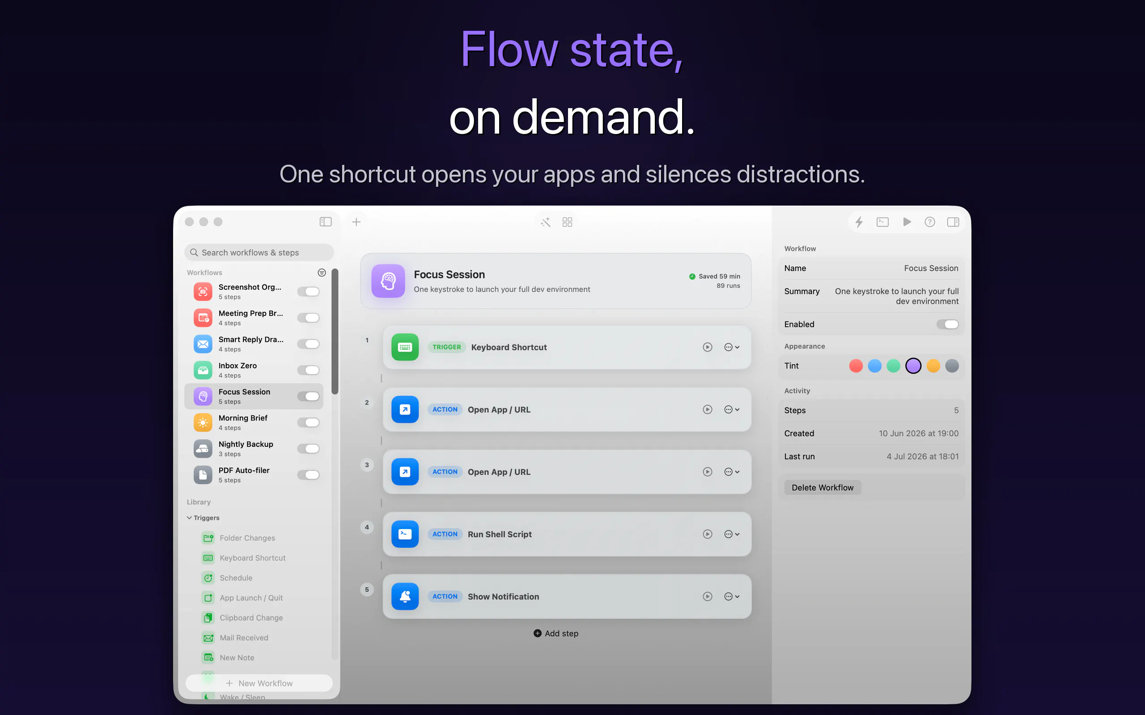1145x715 pixels.
Task: Switch to the grid view icon
Action: 567,222
